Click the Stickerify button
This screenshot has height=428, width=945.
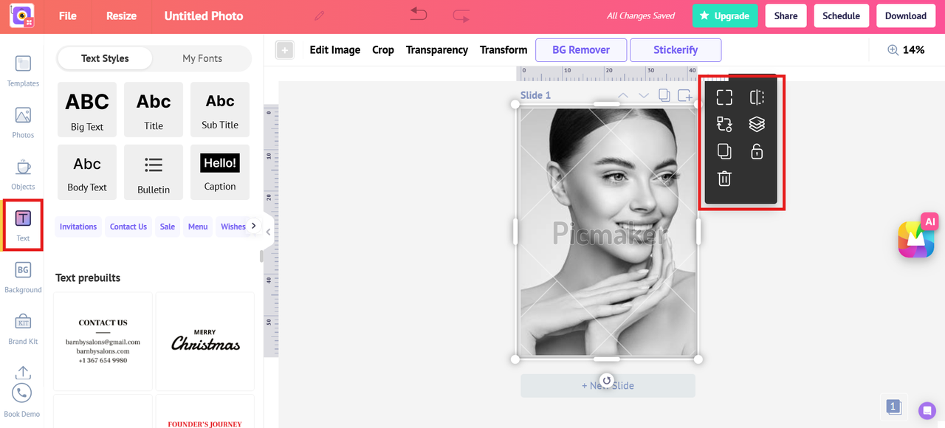click(676, 50)
